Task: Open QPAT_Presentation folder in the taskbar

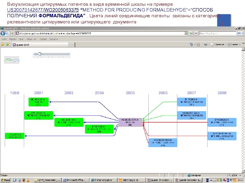Action: [x=48, y=180]
